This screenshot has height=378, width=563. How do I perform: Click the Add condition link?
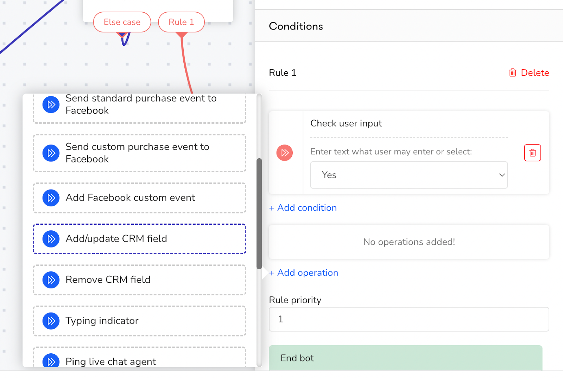click(303, 208)
